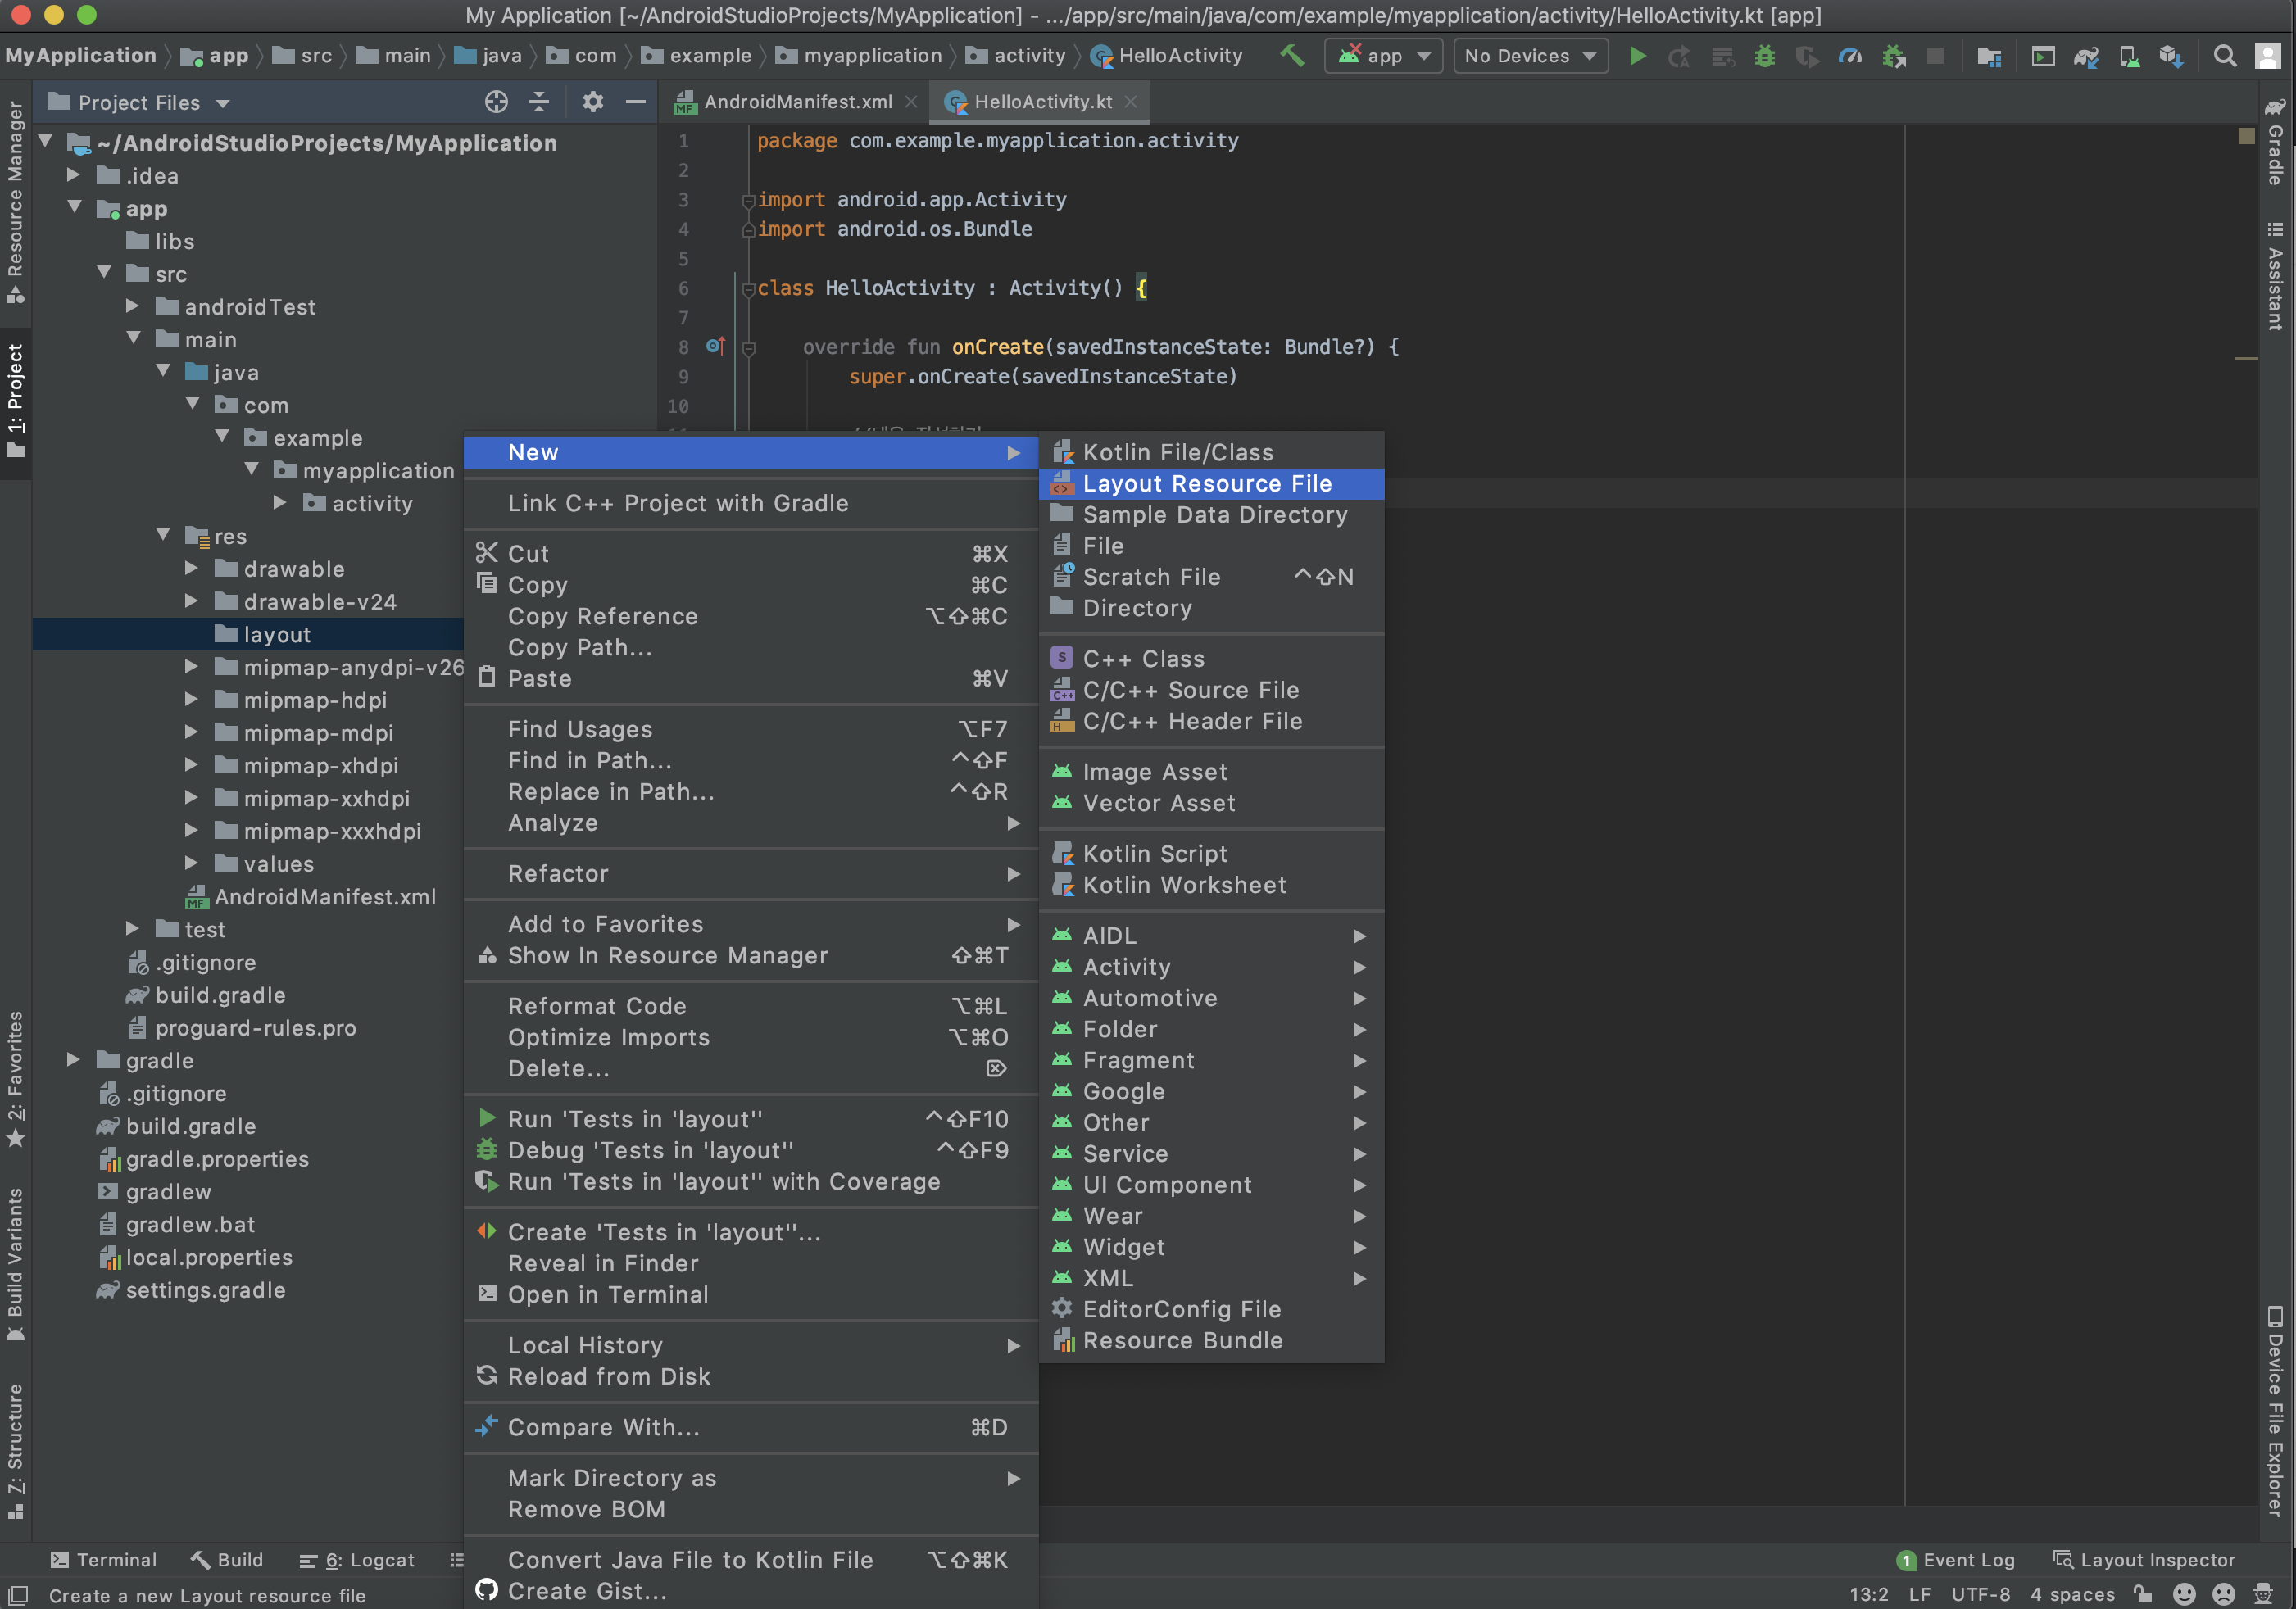The width and height of the screenshot is (2296, 1609).
Task: Click the Search Everywhere magnifier icon
Action: (x=2224, y=56)
